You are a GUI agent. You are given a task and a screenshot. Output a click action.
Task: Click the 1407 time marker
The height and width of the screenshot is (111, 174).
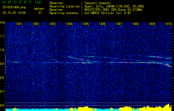pyautogui.click(x=119, y=24)
